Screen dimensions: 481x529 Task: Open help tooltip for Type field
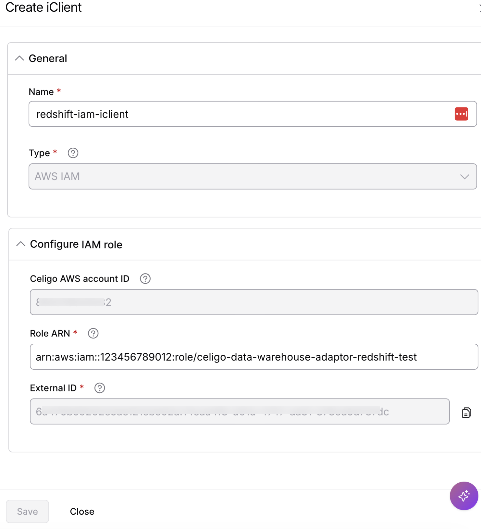(73, 153)
